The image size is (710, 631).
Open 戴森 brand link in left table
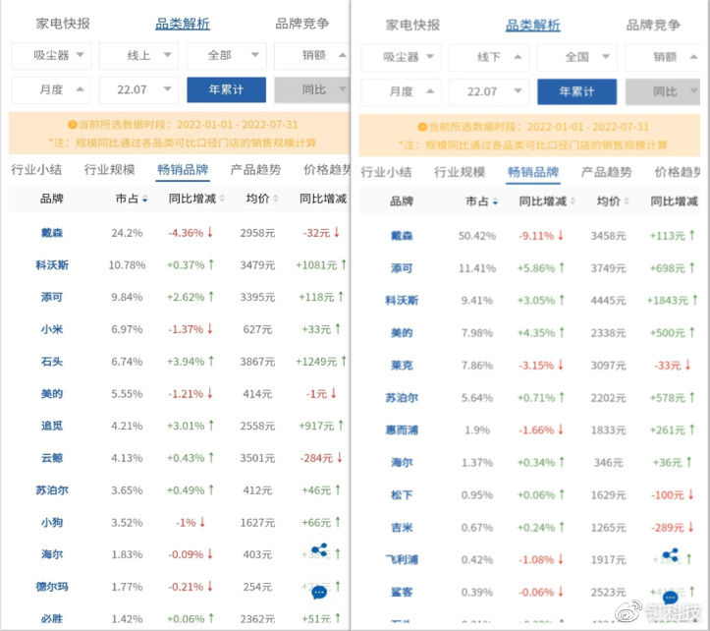52,233
